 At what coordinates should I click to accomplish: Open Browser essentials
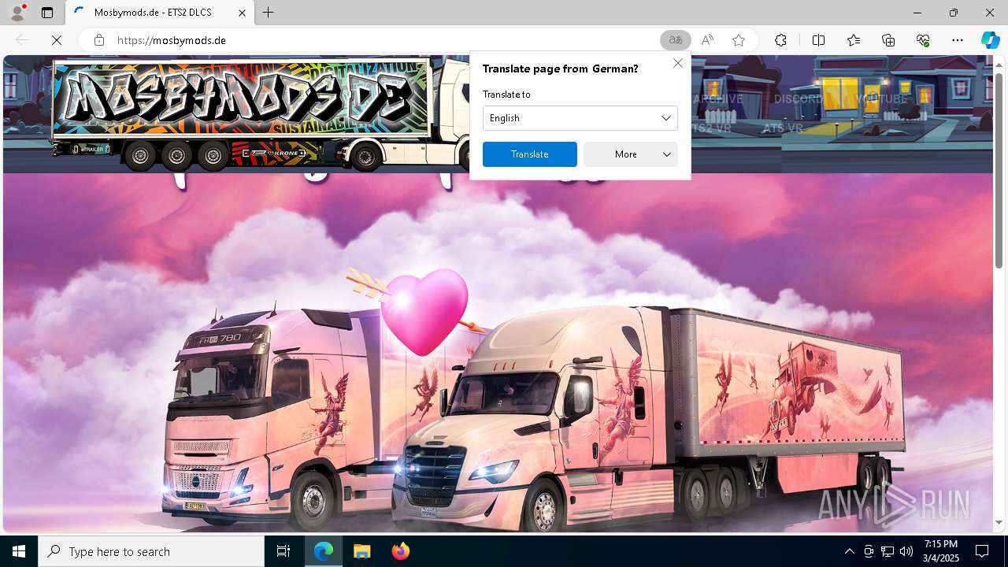[x=923, y=40]
